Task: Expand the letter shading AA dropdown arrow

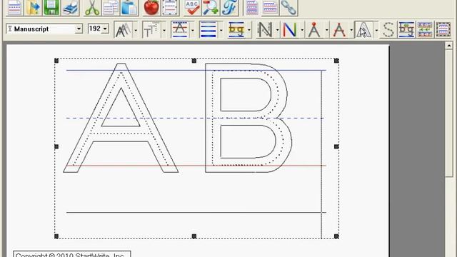Action: point(136,30)
